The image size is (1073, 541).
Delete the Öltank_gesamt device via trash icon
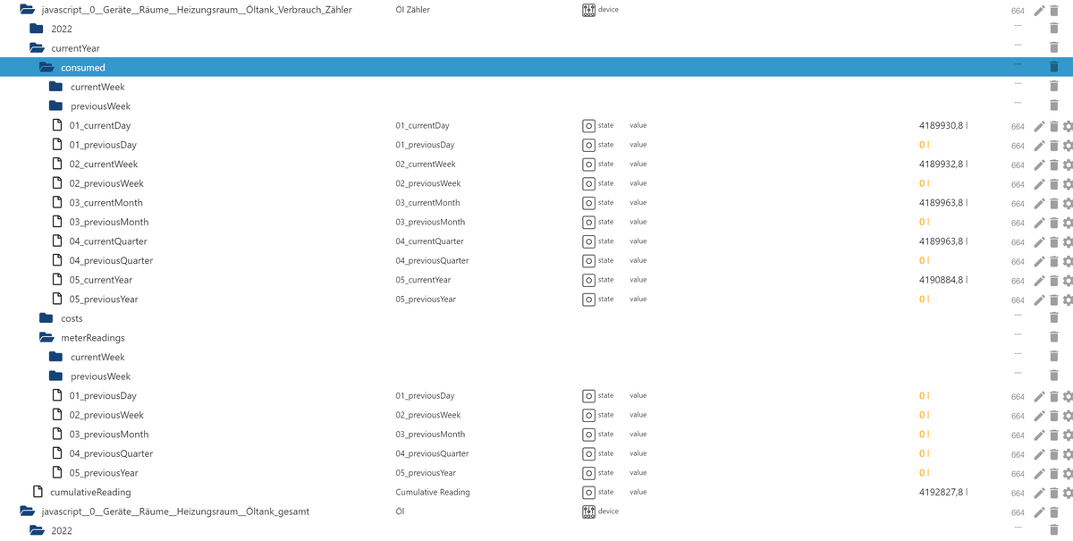click(1053, 512)
